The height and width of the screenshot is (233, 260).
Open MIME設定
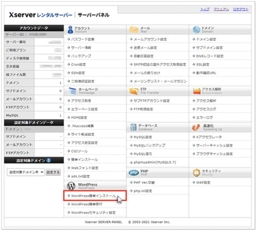(x=79, y=118)
